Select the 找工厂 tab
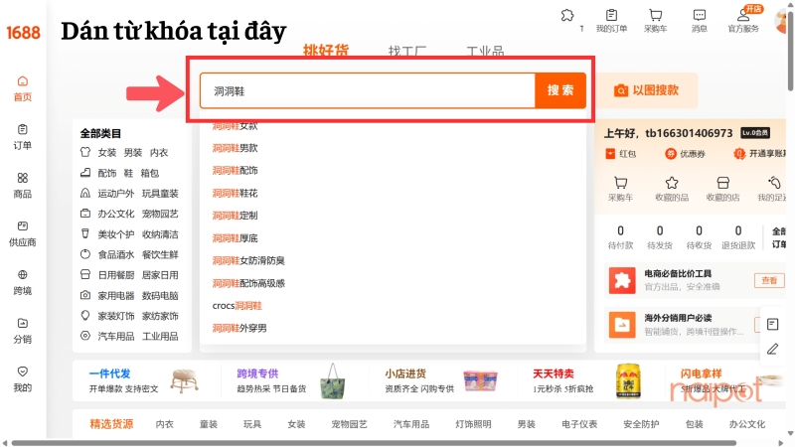795x447 pixels. (x=407, y=51)
